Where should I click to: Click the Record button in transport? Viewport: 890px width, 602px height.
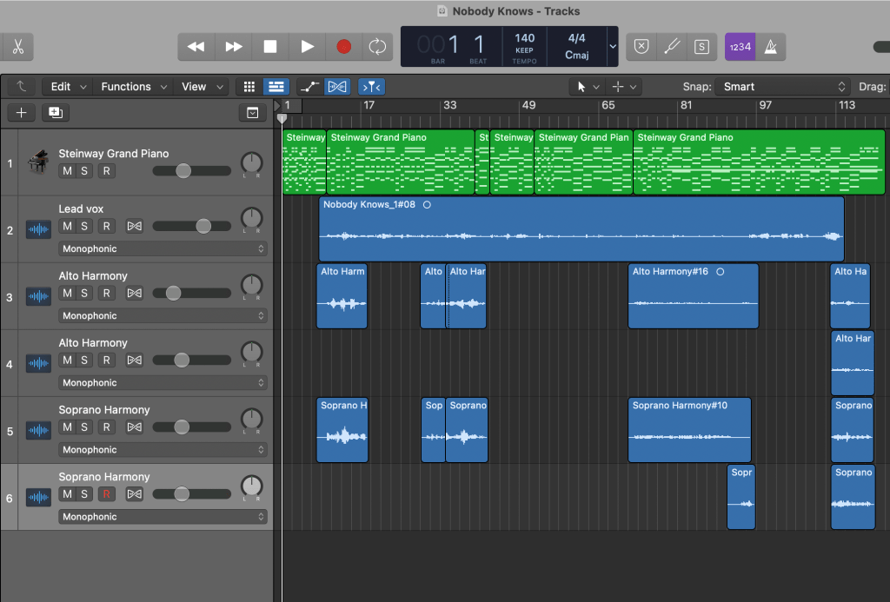coord(343,47)
